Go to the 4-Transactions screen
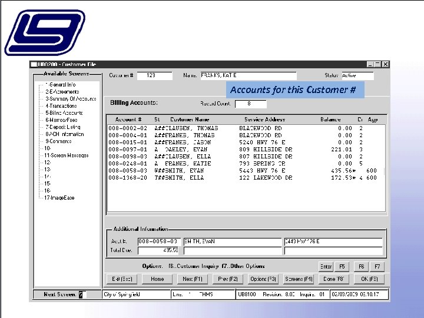This screenshot has height=318, width=424. (61, 106)
